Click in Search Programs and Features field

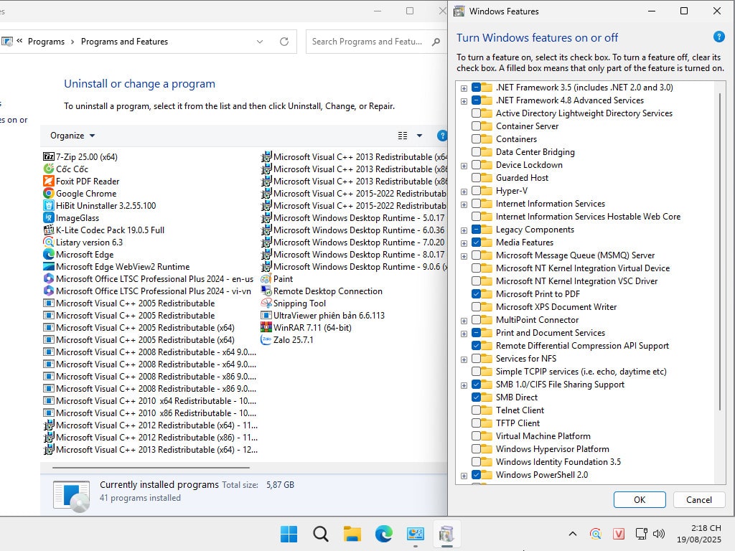[367, 41]
